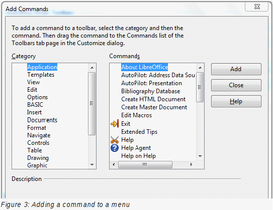Click the Help button
The image size is (273, 210).
pos(236,101)
